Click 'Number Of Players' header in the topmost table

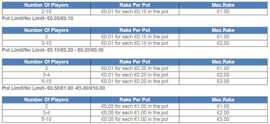click(46, 5)
